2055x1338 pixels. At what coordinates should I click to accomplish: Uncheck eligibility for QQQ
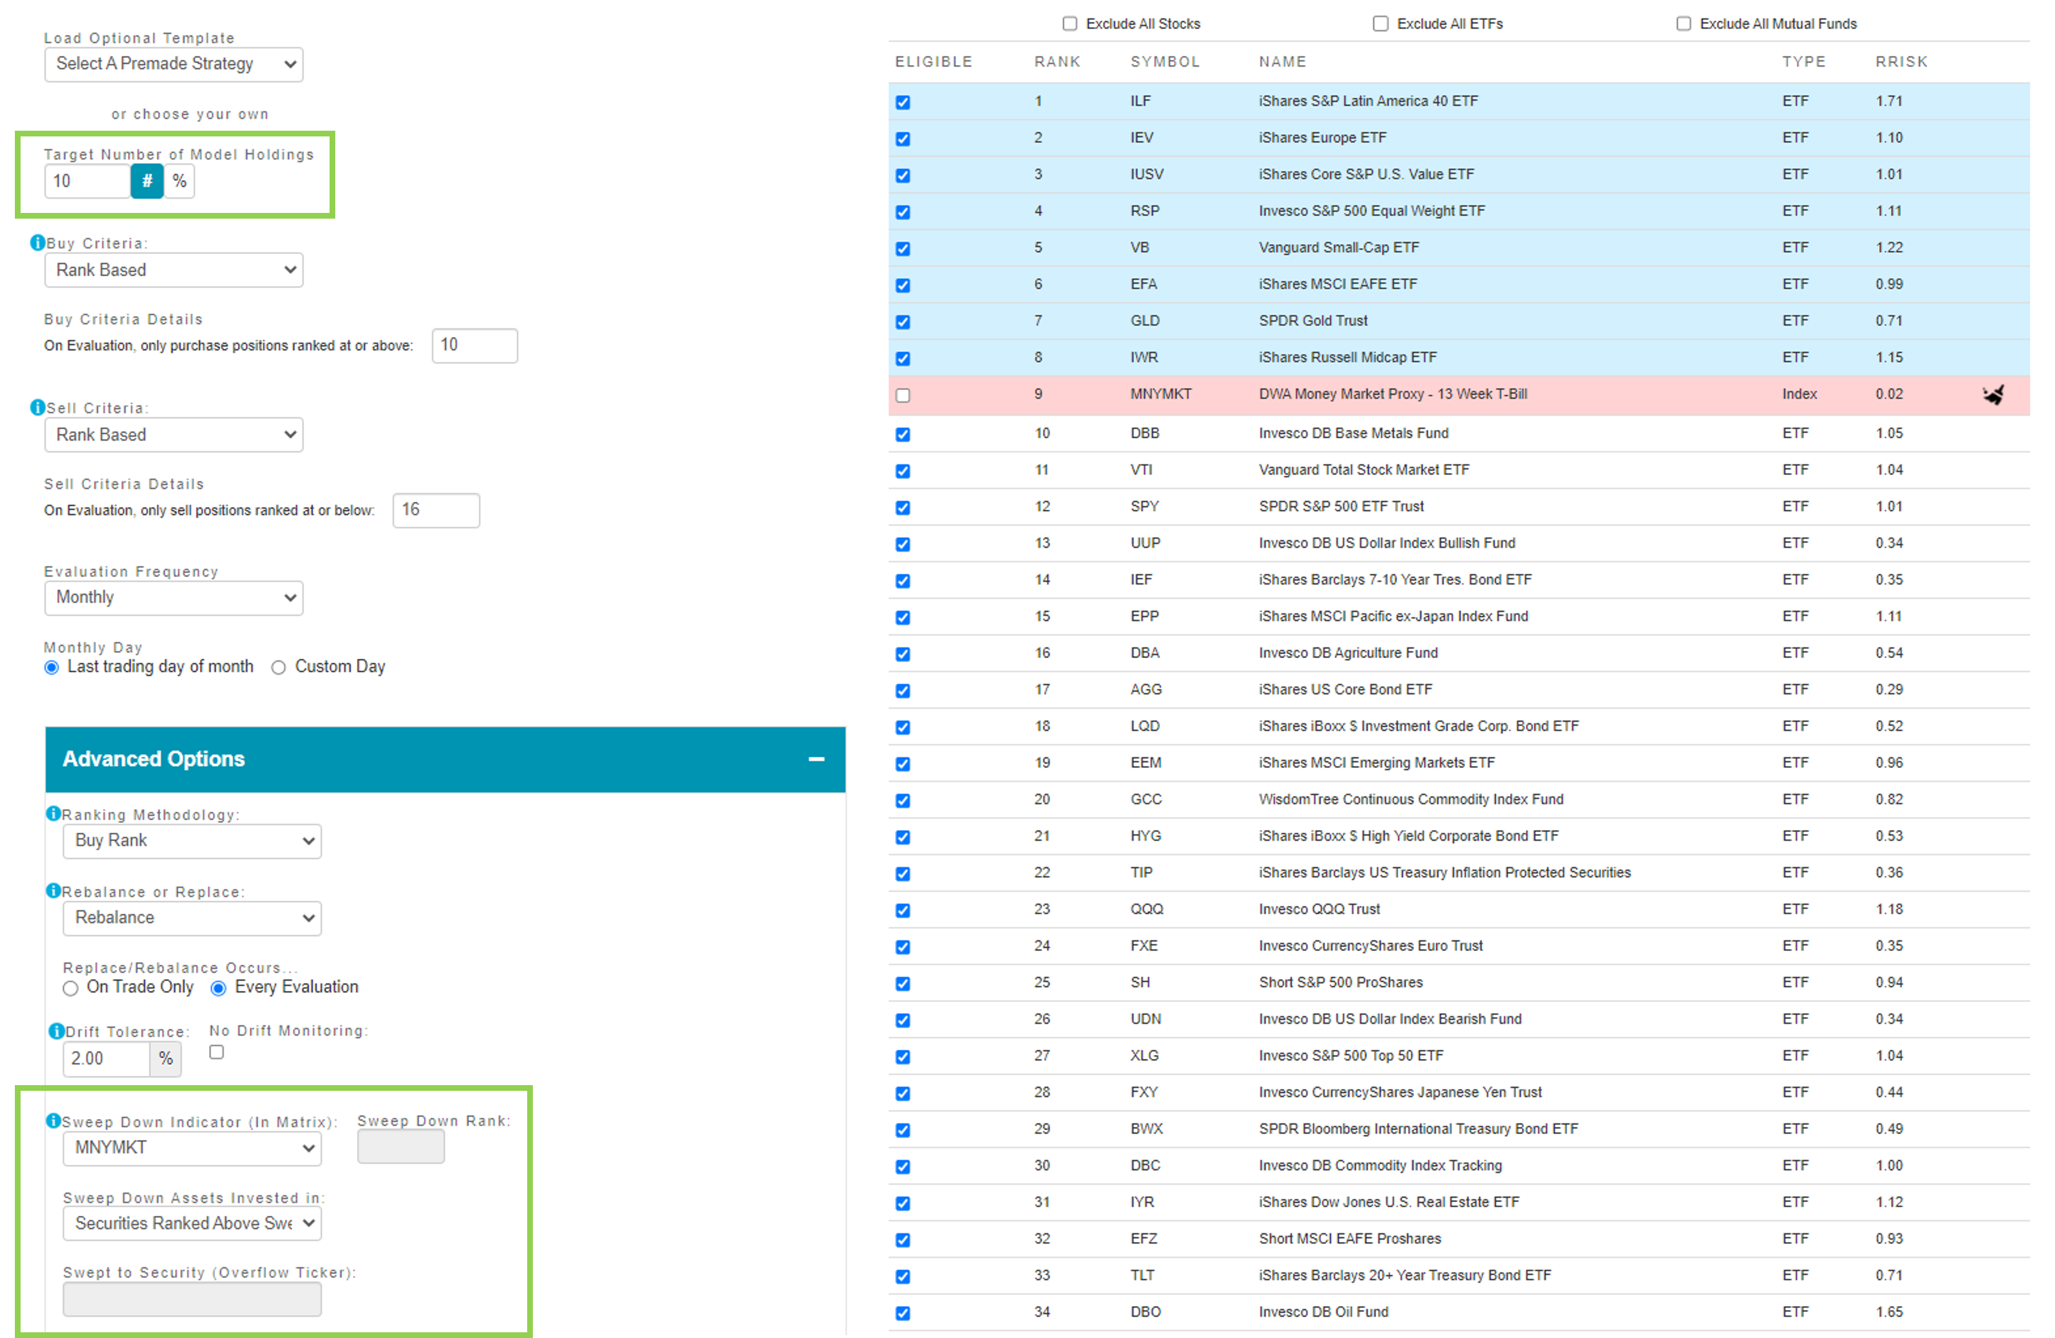coord(903,910)
